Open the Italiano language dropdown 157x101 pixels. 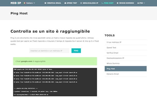[x=29, y=3]
